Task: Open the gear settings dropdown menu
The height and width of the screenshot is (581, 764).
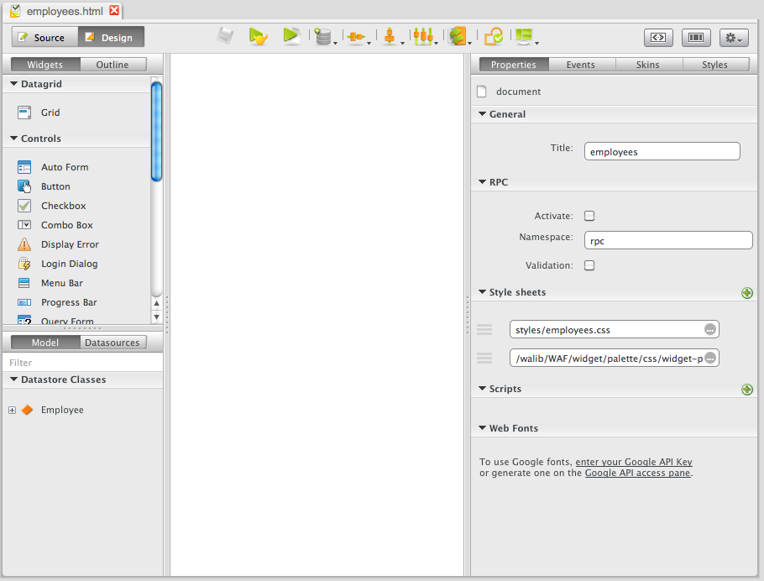Action: [x=733, y=38]
